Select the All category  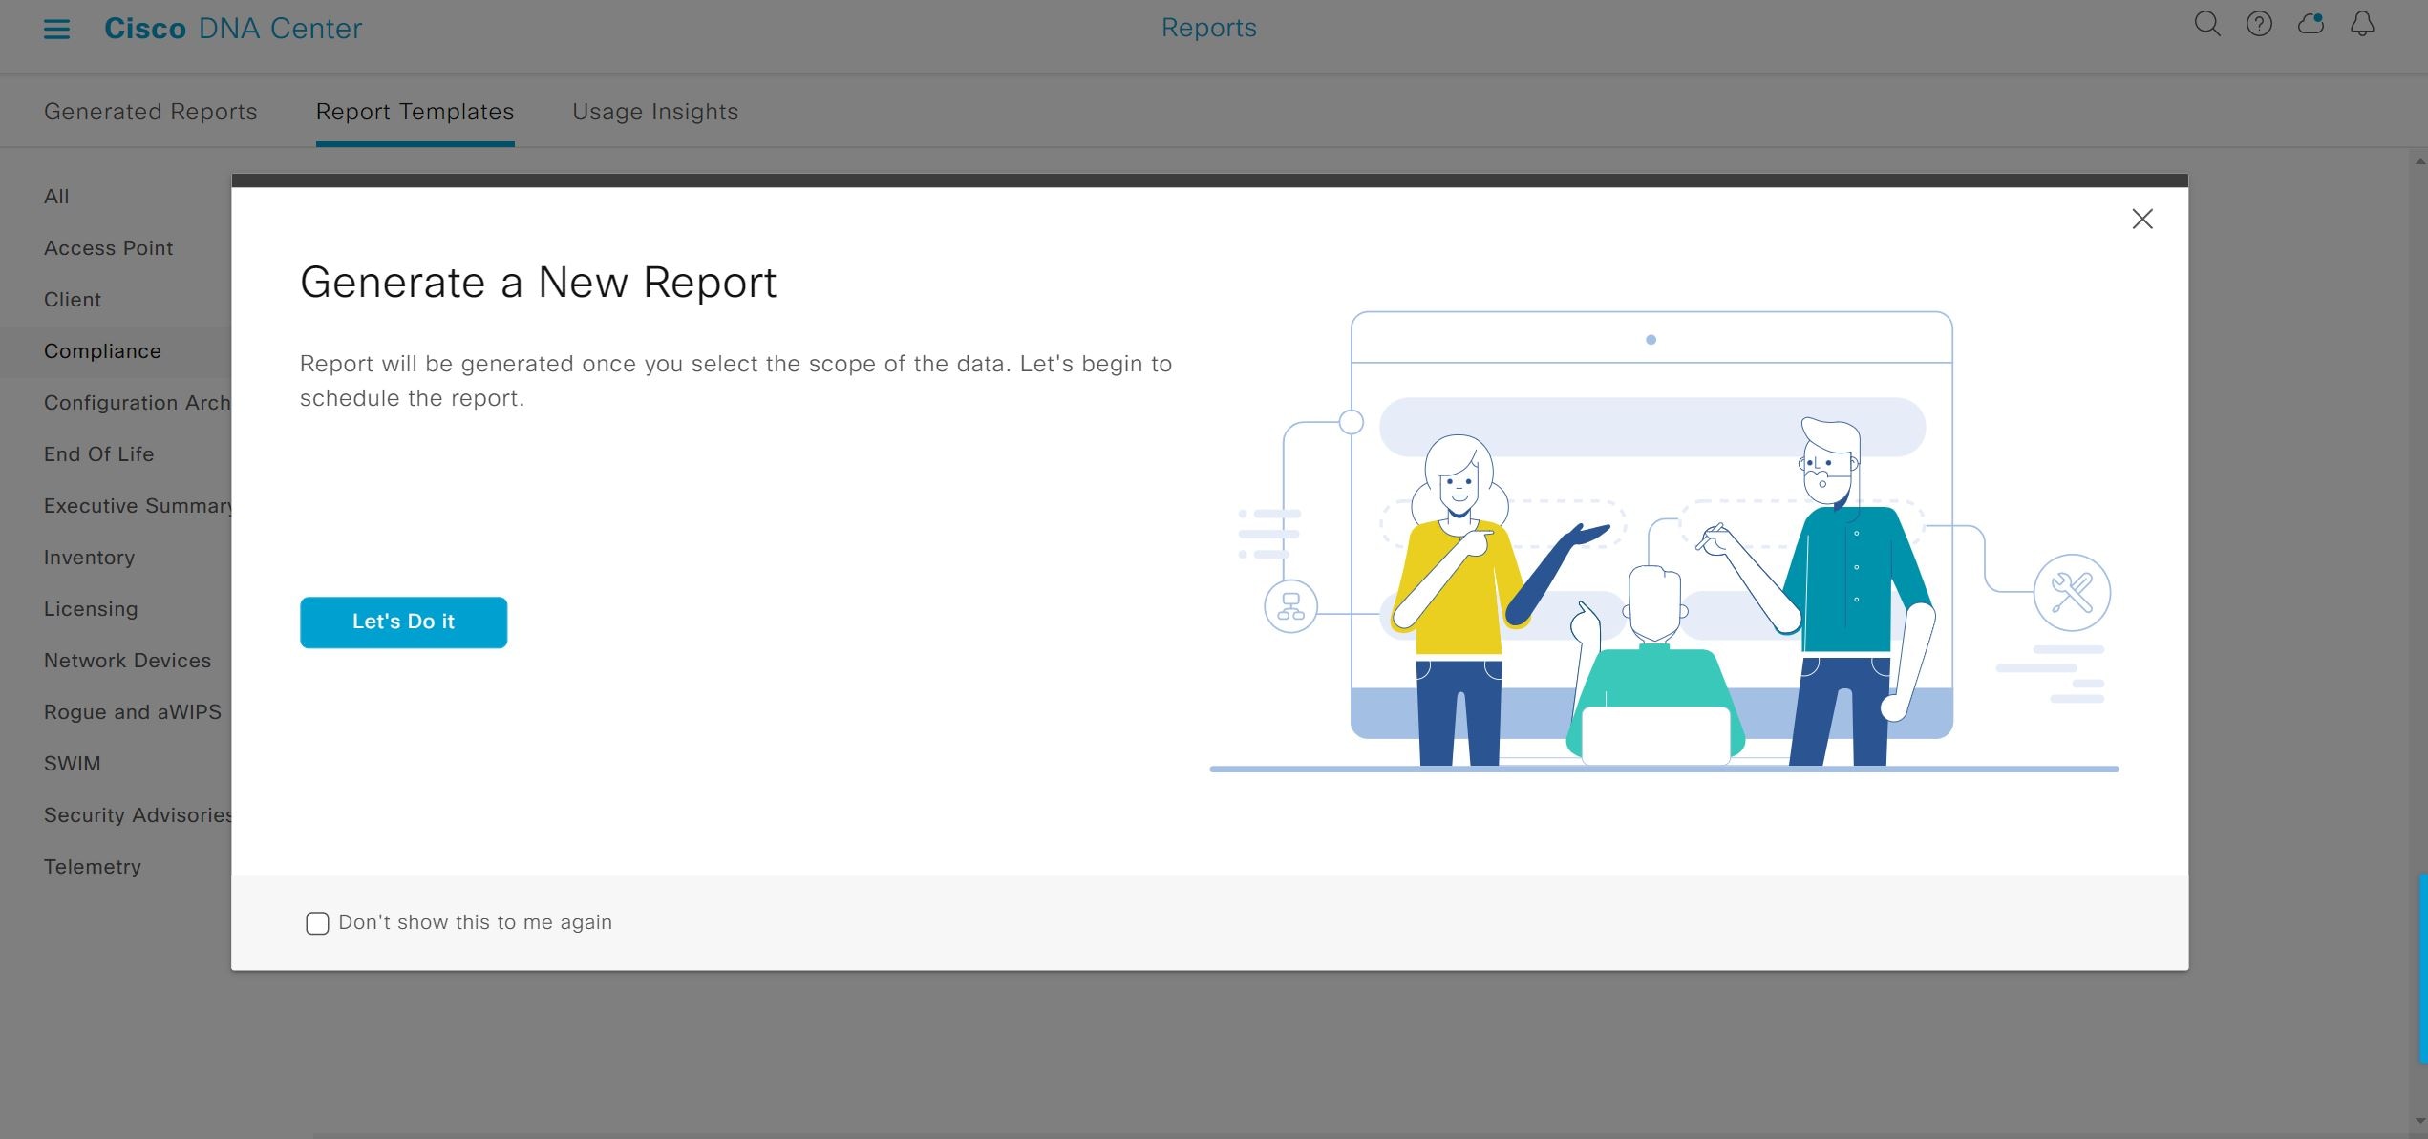[56, 197]
